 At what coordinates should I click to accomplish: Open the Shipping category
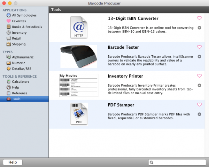tap(24, 44)
